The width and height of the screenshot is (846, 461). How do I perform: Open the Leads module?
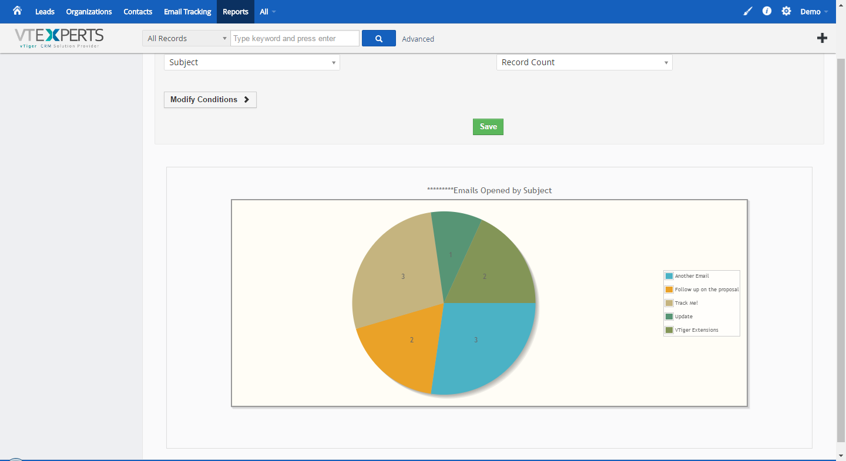point(45,12)
